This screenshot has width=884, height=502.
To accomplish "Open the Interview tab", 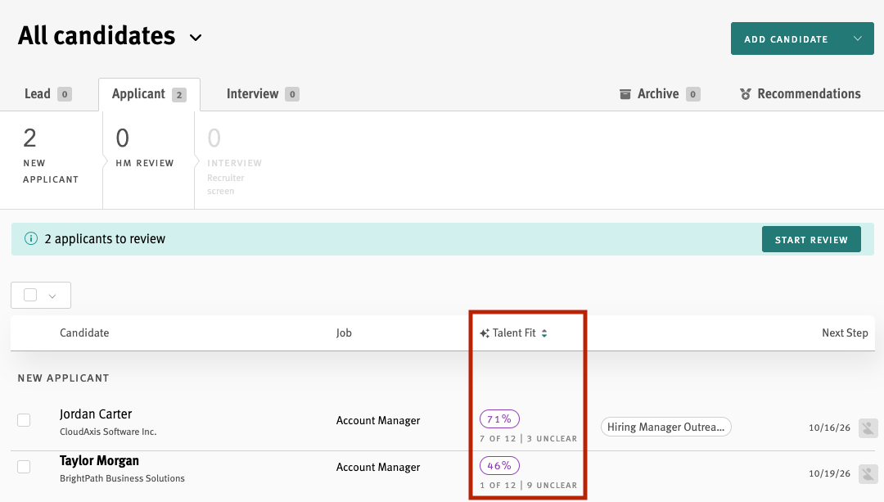I will 263,93.
